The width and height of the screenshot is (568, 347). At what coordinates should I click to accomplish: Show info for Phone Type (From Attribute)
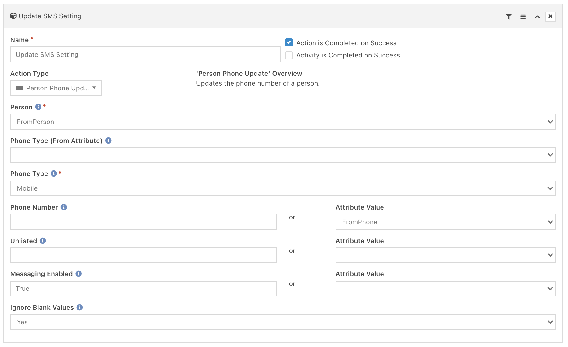tap(108, 141)
